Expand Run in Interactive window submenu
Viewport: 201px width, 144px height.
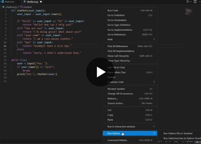click(x=130, y=127)
